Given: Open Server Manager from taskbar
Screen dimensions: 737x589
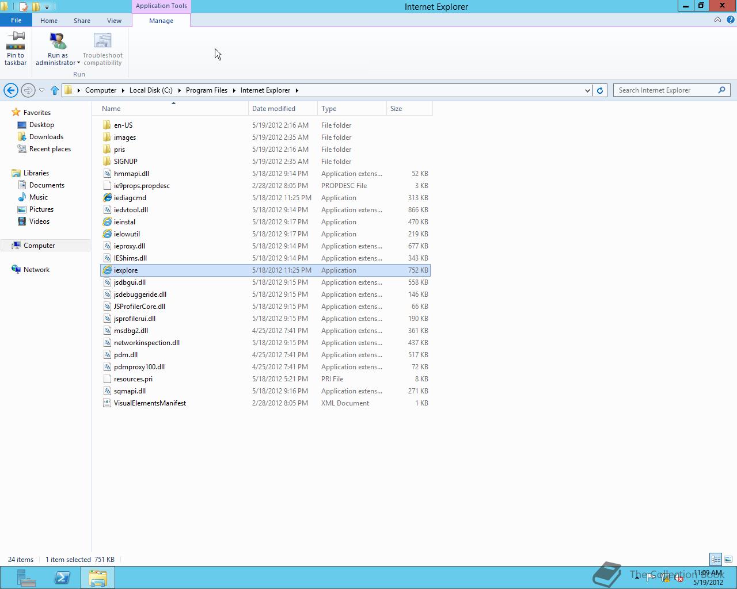Looking at the screenshot, I should click(26, 577).
